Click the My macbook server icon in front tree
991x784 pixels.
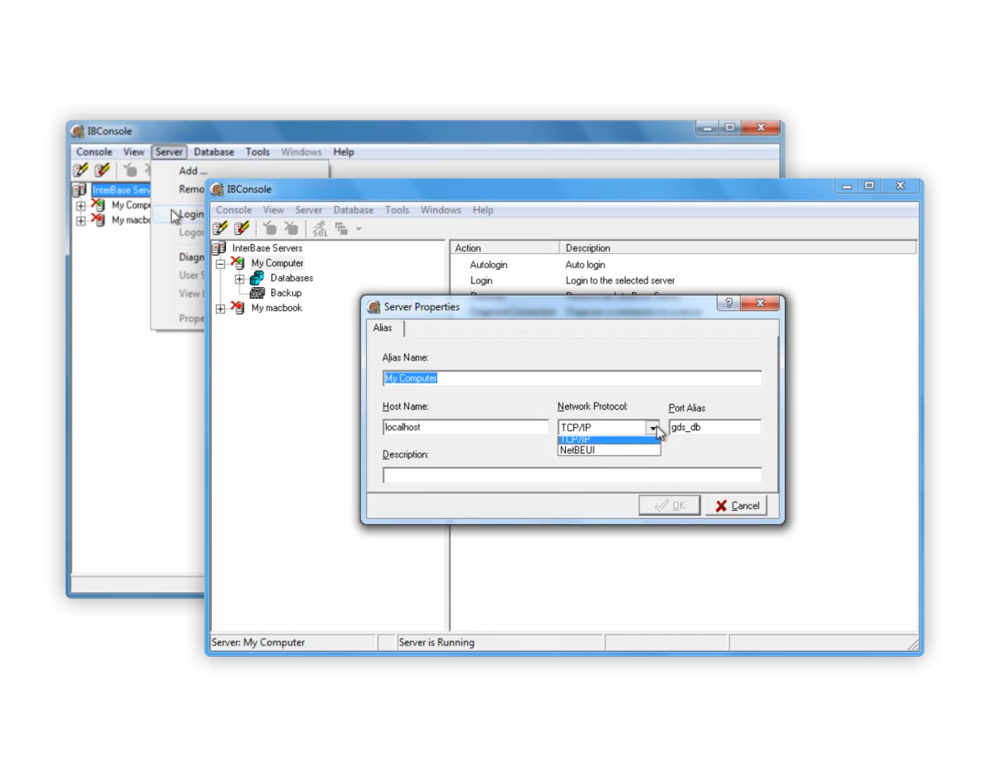(237, 308)
